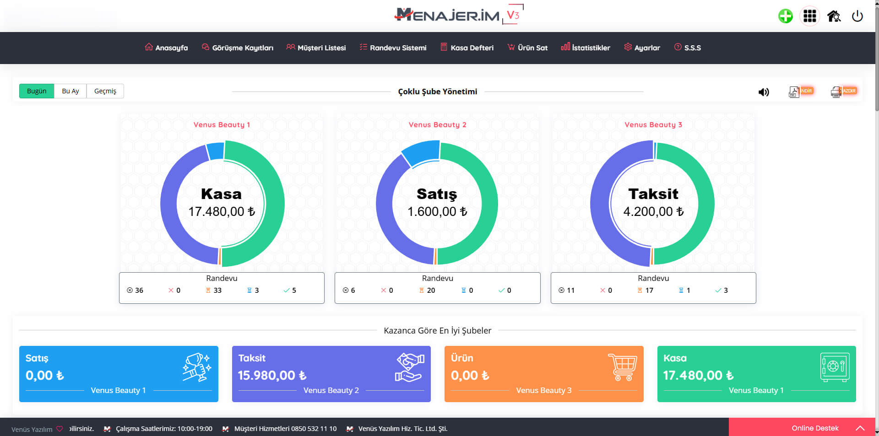Click the Menajerim V3 logo

tap(458, 15)
